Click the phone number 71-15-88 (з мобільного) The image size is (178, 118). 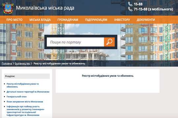153,9
